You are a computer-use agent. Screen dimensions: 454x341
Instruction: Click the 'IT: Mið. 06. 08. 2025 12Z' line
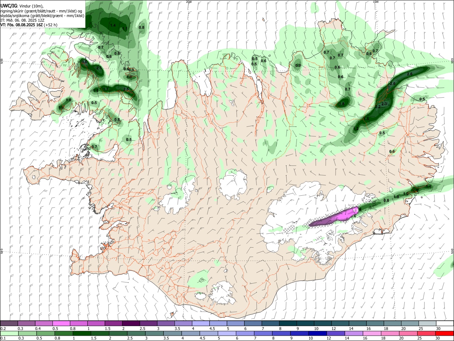[22, 20]
